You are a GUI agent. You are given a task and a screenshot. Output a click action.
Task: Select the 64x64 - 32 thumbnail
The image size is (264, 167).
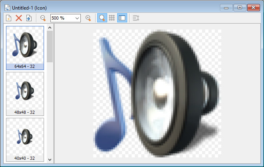[x=25, y=48]
